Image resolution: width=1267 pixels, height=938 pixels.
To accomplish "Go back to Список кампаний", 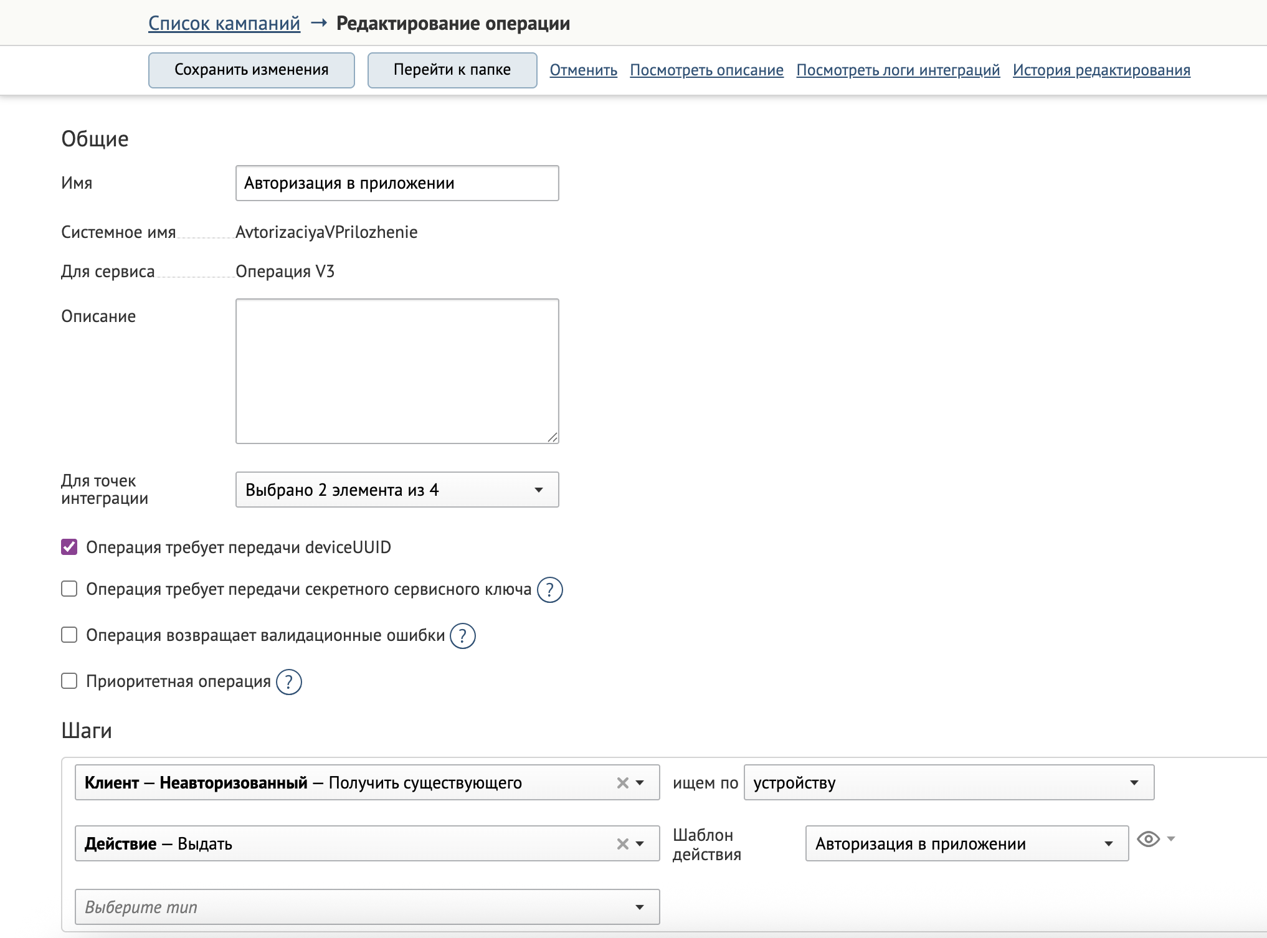I will click(224, 24).
